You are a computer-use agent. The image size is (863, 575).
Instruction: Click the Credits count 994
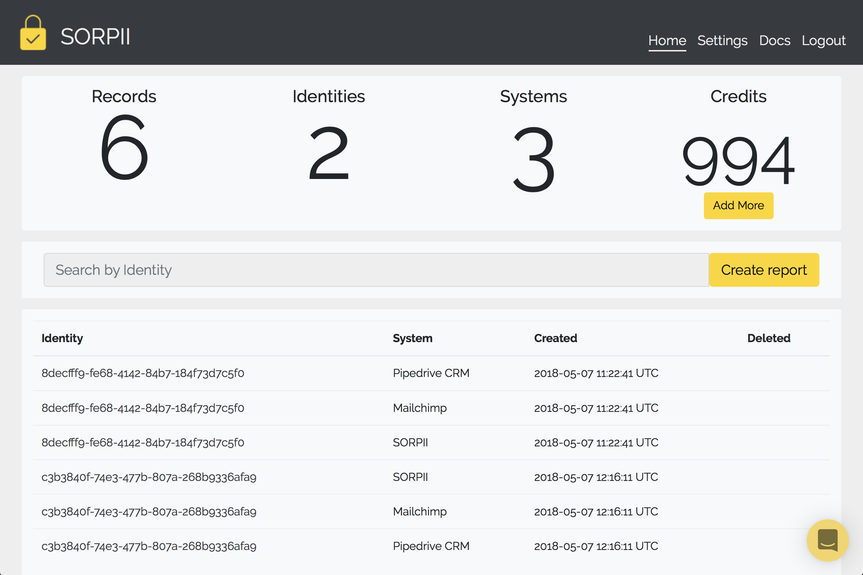coord(738,161)
